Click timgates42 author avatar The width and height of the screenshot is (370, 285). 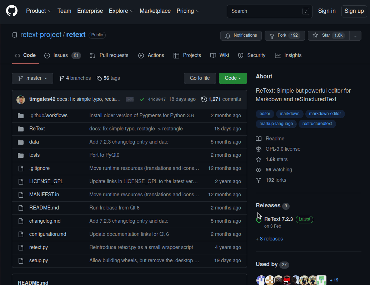pyautogui.click(x=21, y=99)
